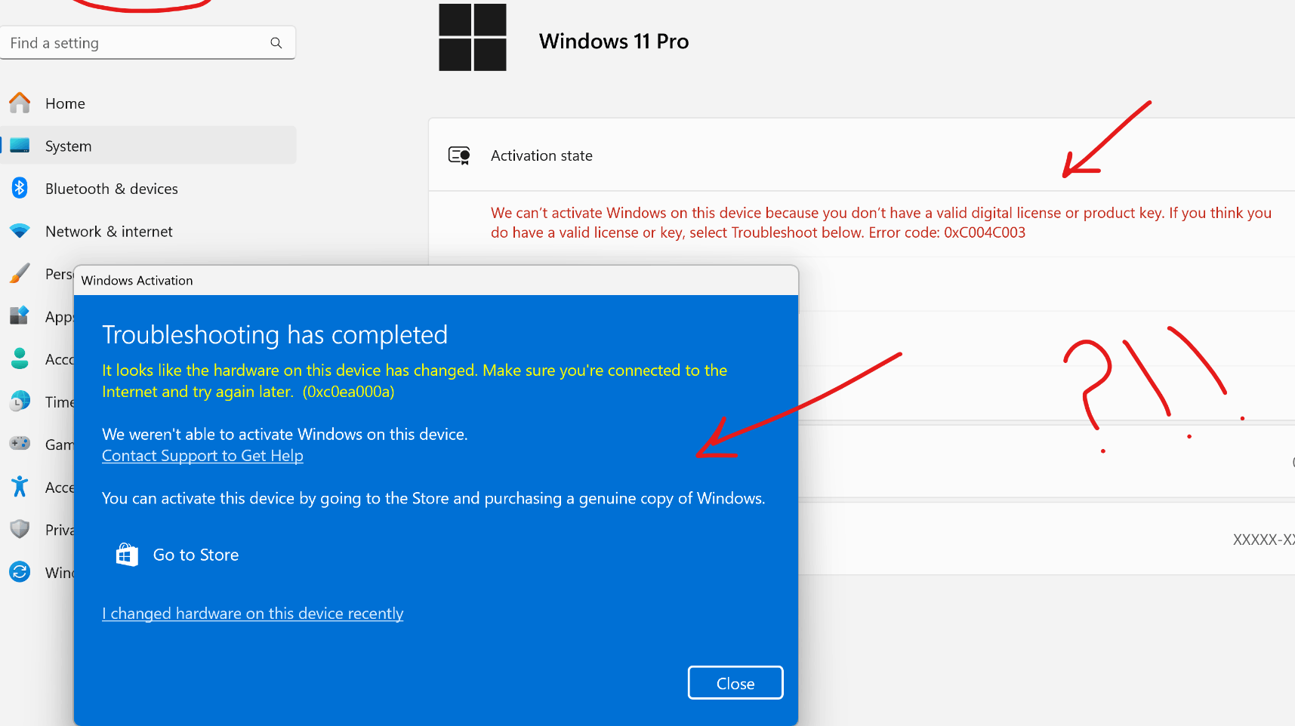
Task: Click the Apps icon in sidebar
Action: [x=20, y=316]
